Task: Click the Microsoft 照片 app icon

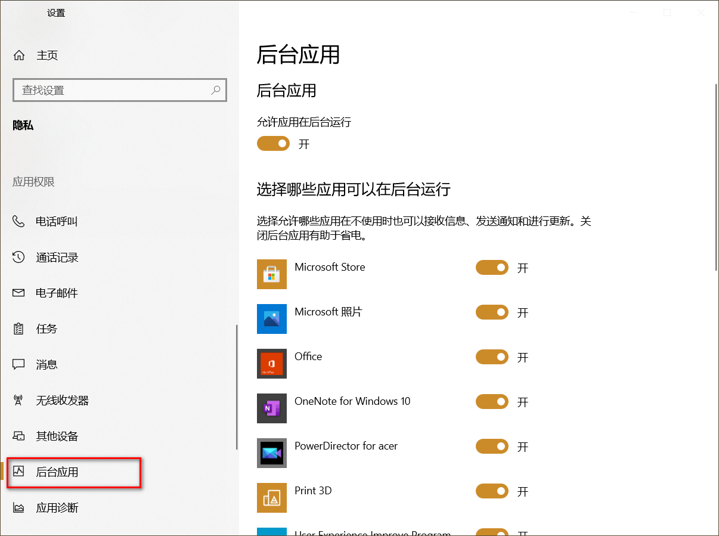Action: (x=272, y=319)
